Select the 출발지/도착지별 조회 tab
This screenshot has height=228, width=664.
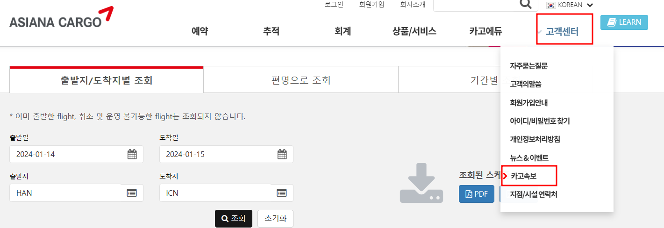(x=107, y=80)
